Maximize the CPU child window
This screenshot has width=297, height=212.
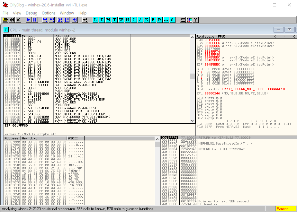pos(289,30)
